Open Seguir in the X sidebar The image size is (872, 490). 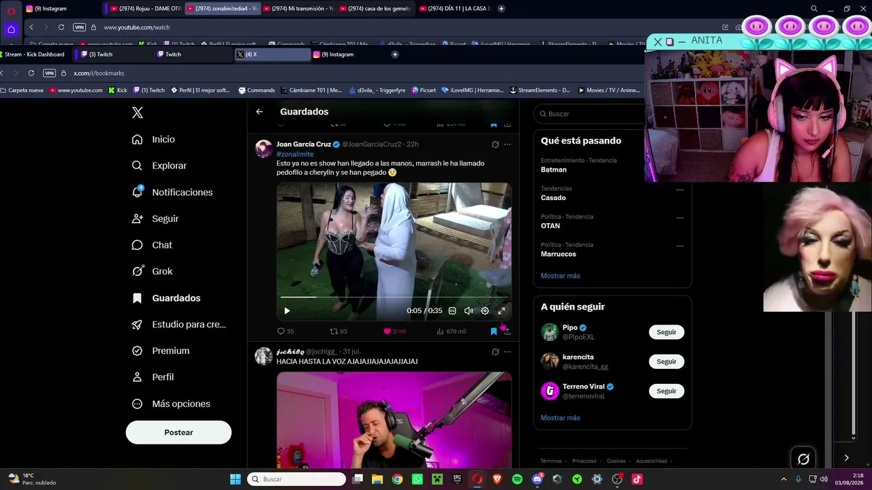[x=155, y=219]
